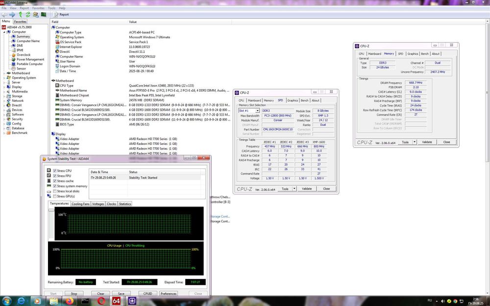Click Firefox icon in the taskbar
The height and width of the screenshot is (306, 490).
(x=69, y=300)
